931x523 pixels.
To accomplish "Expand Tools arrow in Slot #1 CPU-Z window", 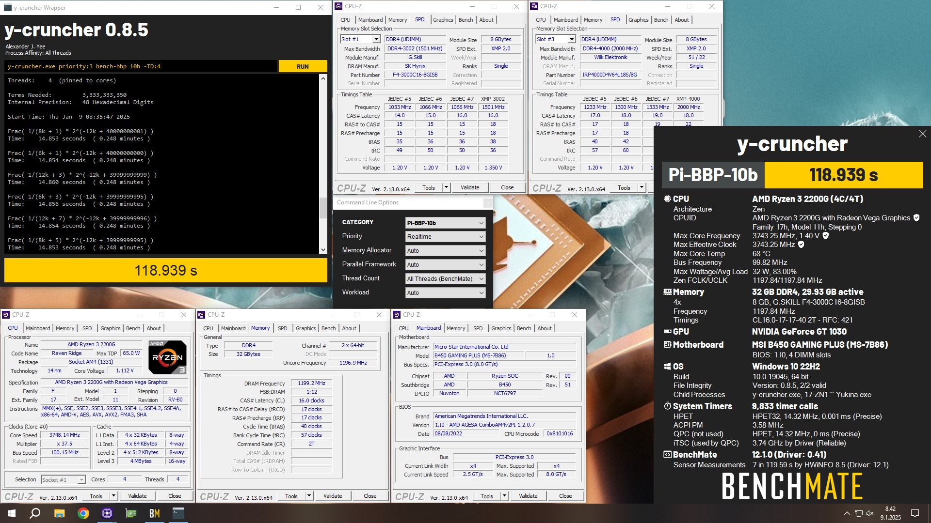I will pos(446,187).
